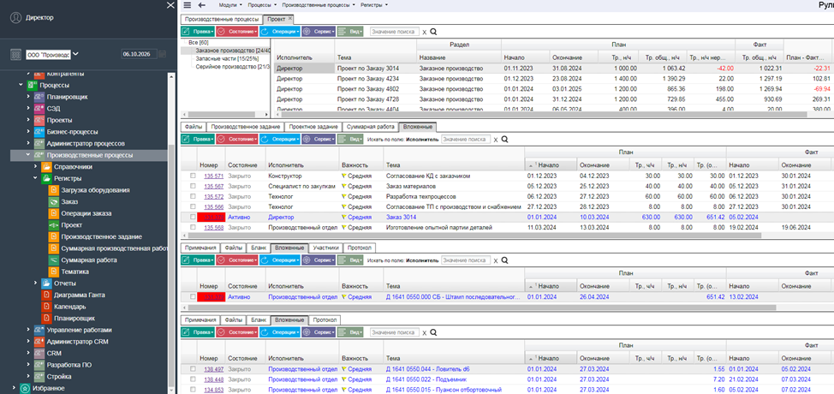Expand the Отчеты tree node

35,284
